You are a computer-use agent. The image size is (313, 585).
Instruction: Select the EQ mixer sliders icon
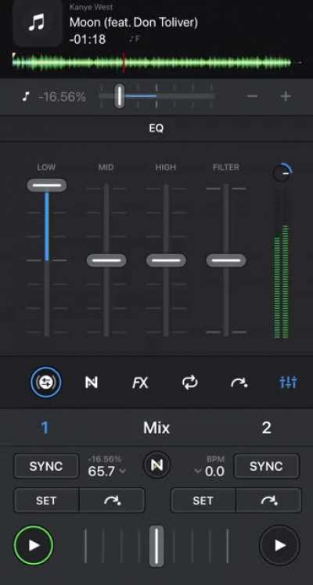coord(288,382)
